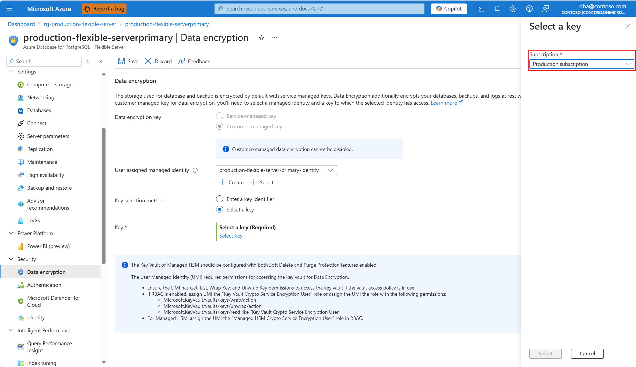Select Enter a key identifier option
636x367 pixels.
click(220, 199)
